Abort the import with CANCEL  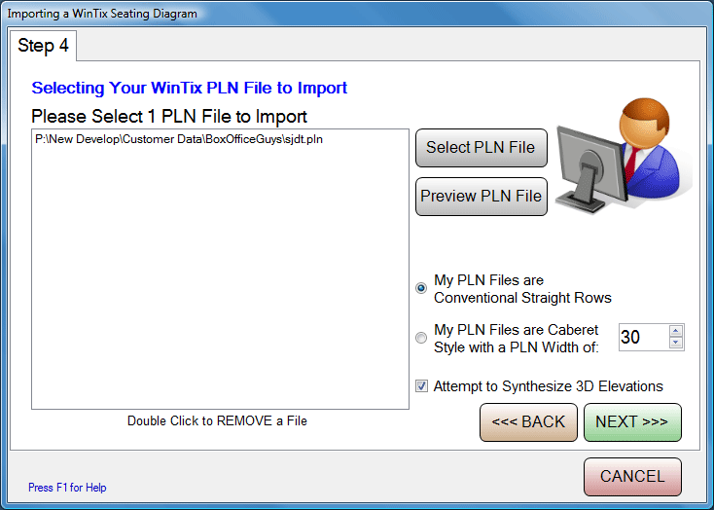coord(632,477)
